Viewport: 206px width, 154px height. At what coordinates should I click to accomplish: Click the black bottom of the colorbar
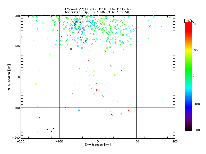point(188,129)
